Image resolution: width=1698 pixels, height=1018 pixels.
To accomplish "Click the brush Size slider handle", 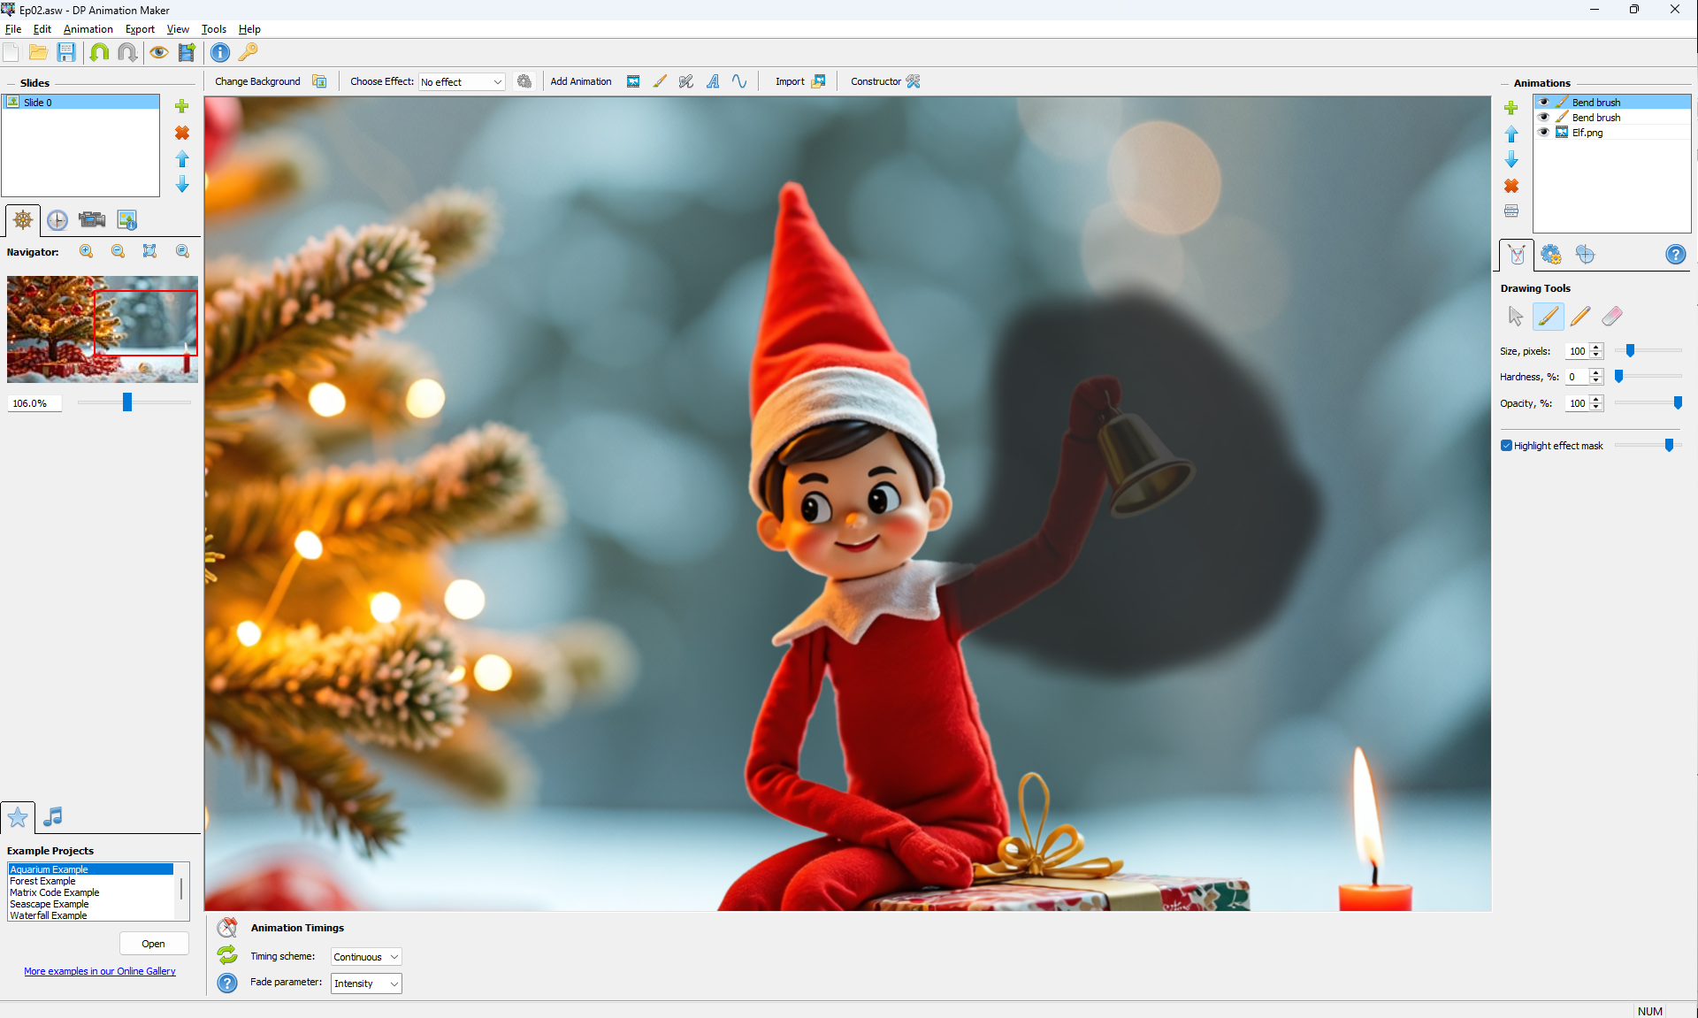I will click(x=1630, y=351).
